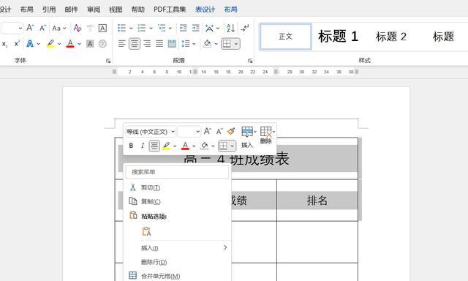Click Format Painter in mini toolbar
This screenshot has height=281, width=468.
(231, 131)
